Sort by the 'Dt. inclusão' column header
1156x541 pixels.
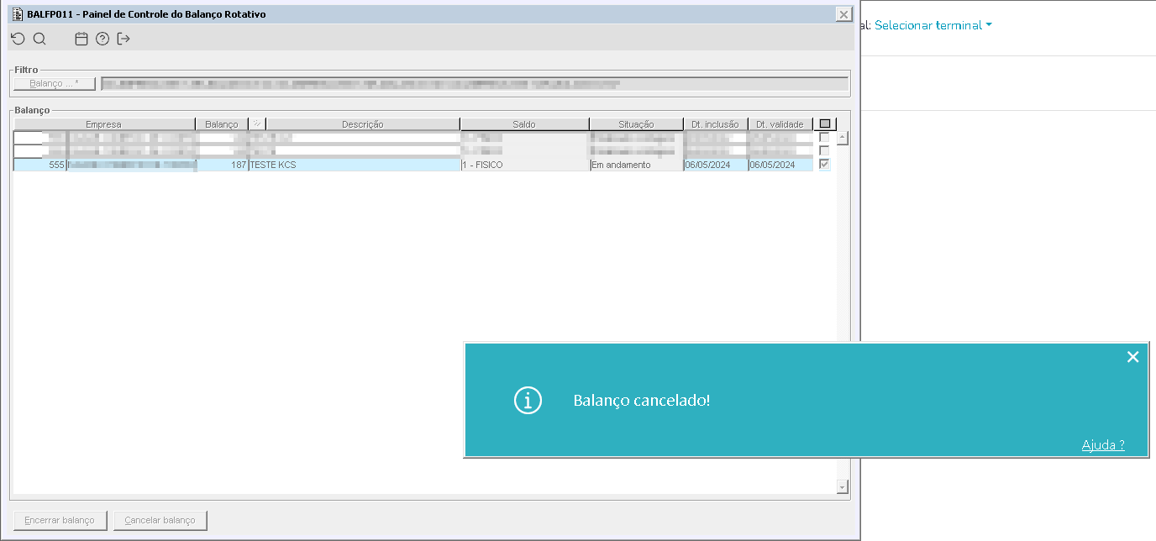coord(716,124)
